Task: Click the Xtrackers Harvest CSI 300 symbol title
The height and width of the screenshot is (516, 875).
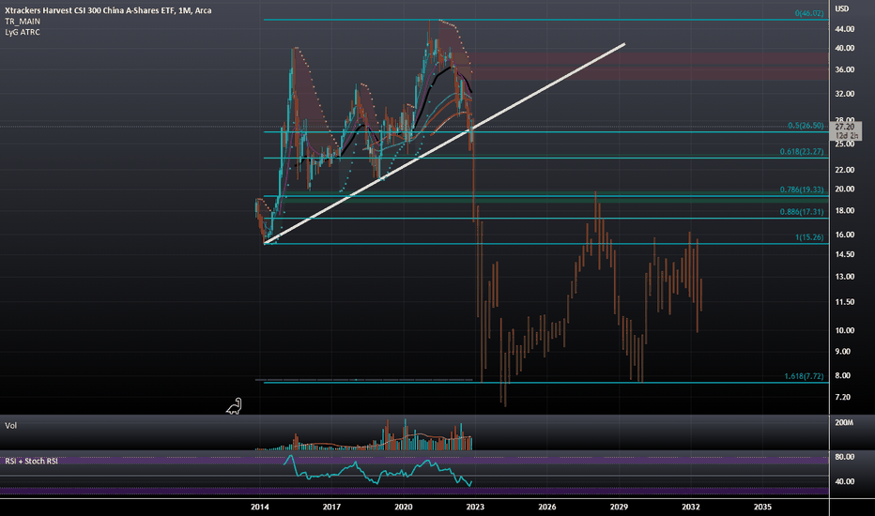Action: (108, 10)
